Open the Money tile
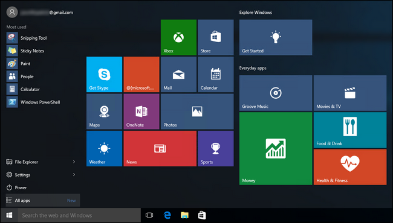 pyautogui.click(x=276, y=148)
